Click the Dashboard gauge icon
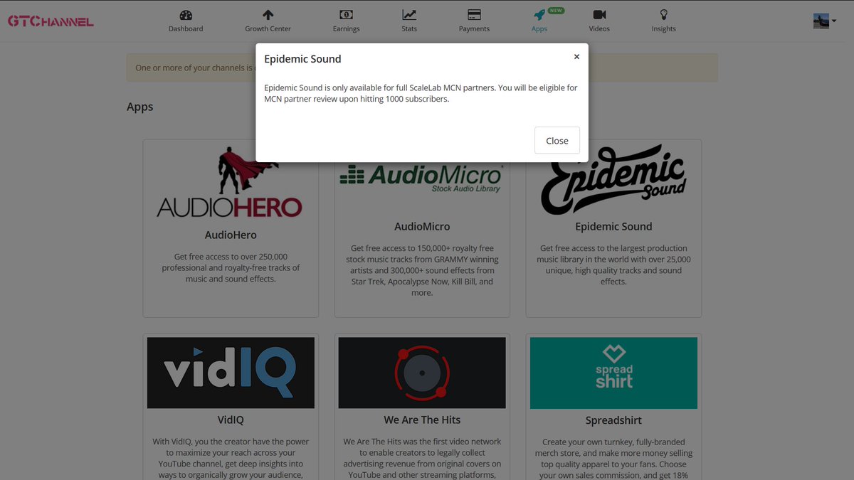854x480 pixels. 186,15
